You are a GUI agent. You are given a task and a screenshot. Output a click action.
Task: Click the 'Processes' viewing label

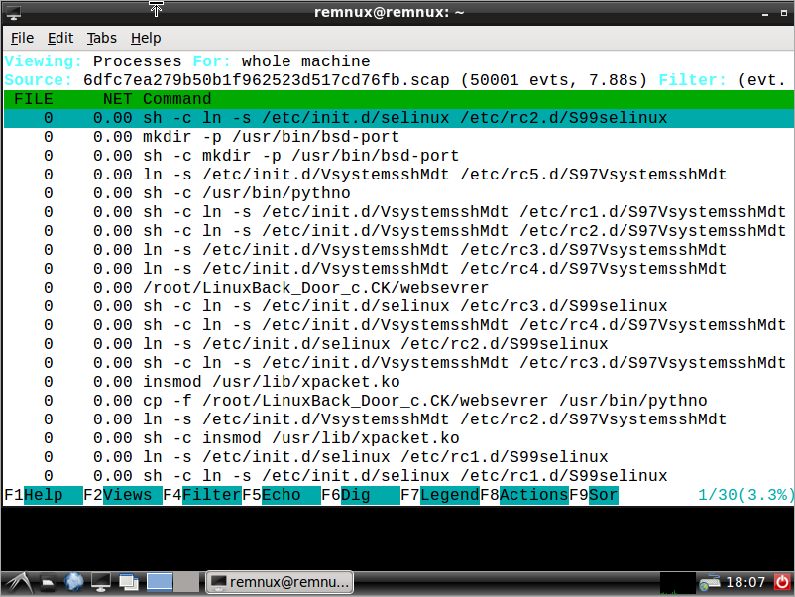coord(137,61)
